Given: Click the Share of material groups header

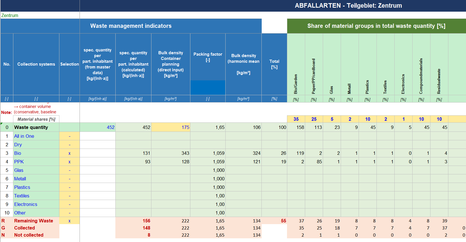Looking at the screenshot, I should pos(376,26).
